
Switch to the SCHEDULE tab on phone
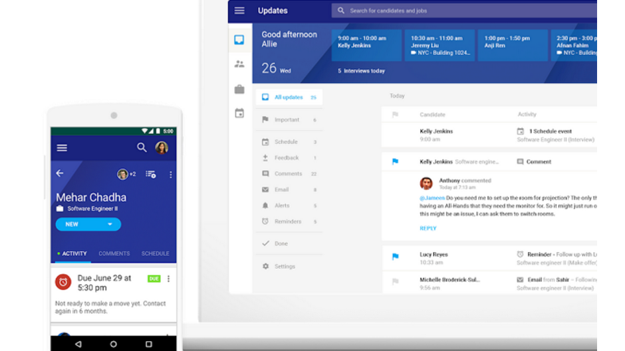(x=155, y=254)
